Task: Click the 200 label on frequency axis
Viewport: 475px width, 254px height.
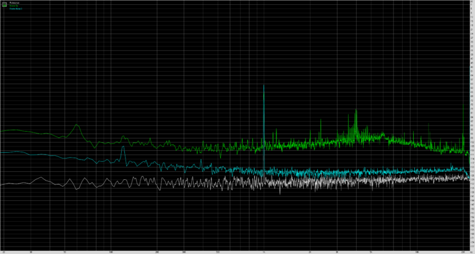Action: (x=157, y=252)
